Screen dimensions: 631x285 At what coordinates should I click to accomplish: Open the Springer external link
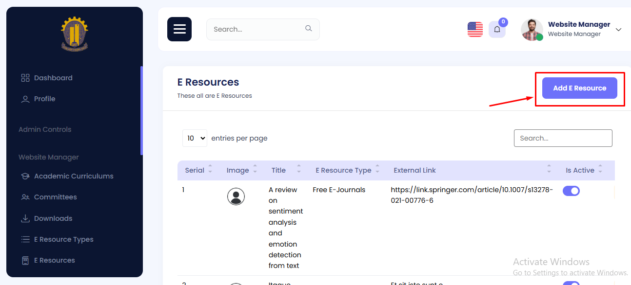tap(471, 195)
